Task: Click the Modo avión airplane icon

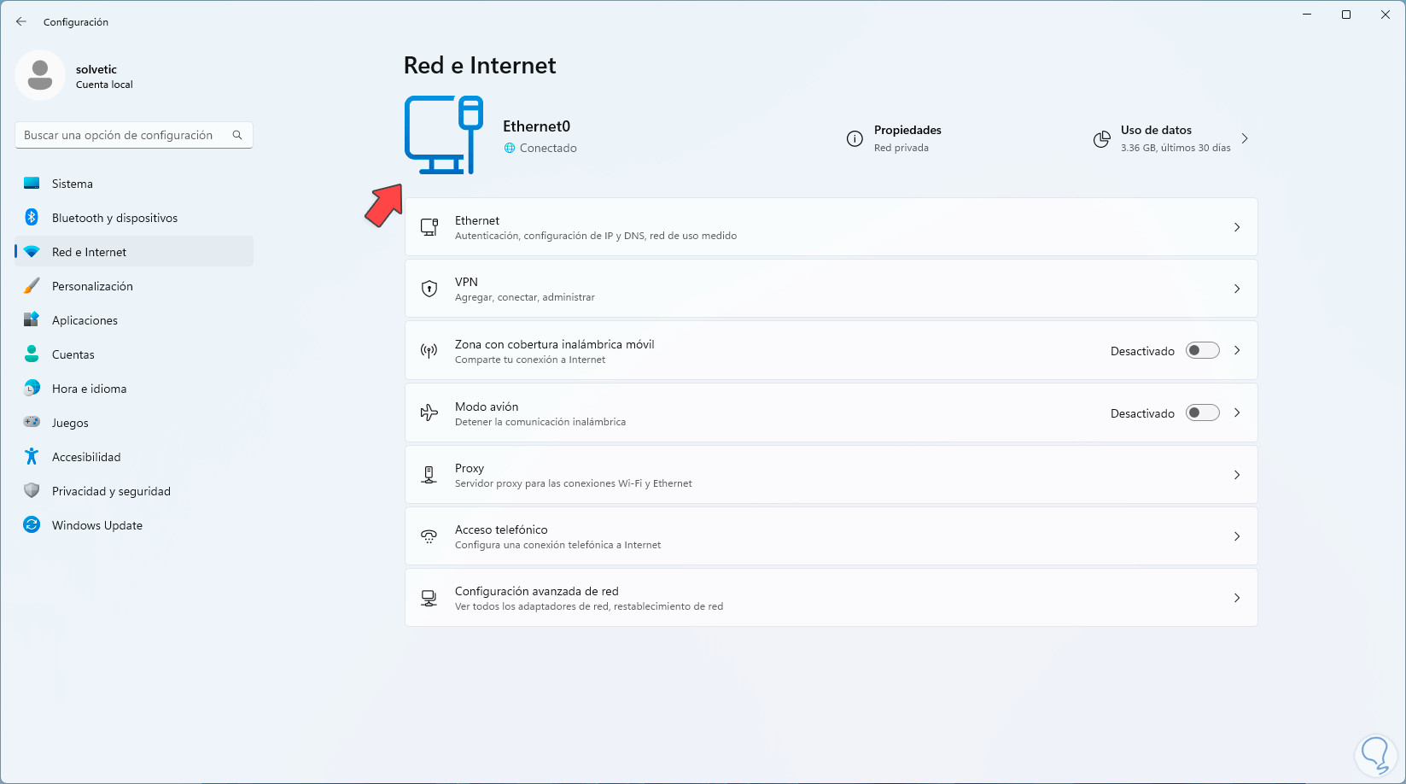Action: coord(429,413)
